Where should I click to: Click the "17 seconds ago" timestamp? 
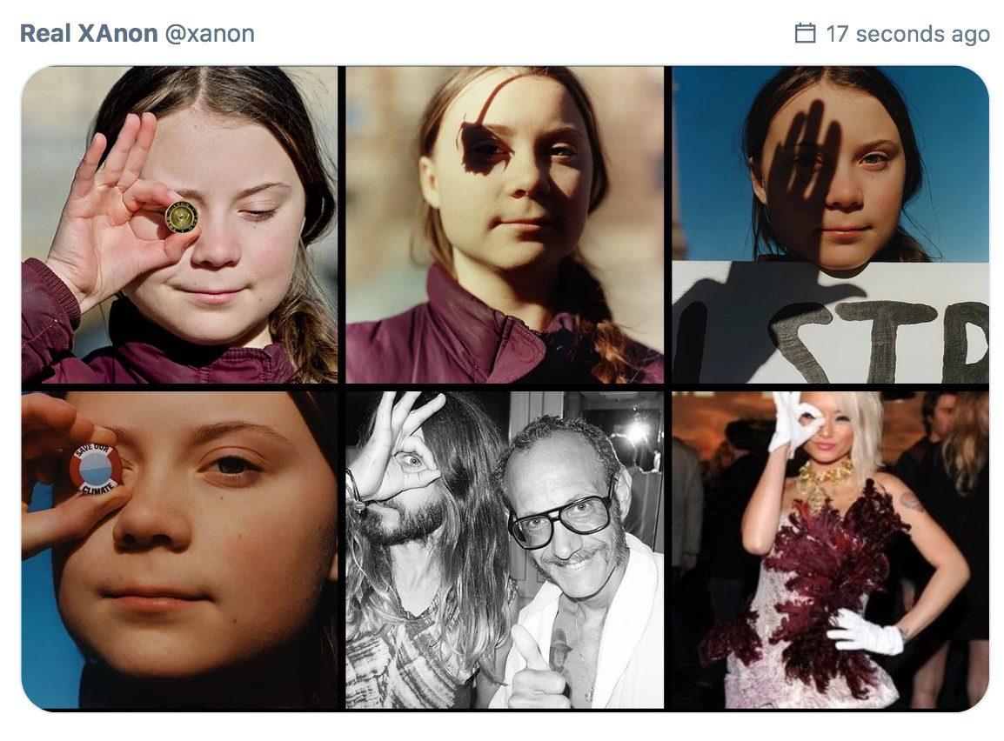(x=907, y=34)
